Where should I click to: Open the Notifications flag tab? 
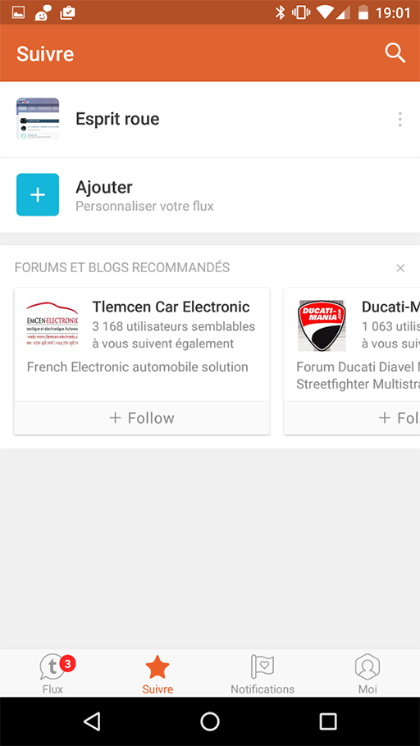tap(262, 674)
